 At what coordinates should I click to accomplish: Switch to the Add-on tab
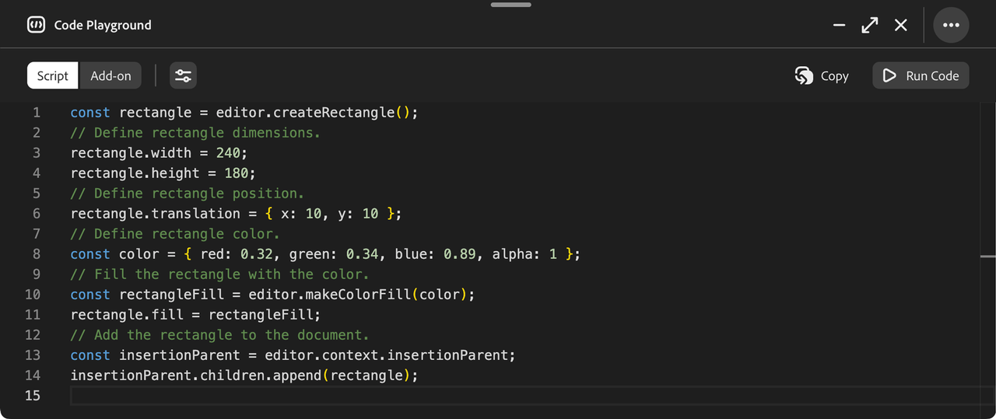[110, 75]
